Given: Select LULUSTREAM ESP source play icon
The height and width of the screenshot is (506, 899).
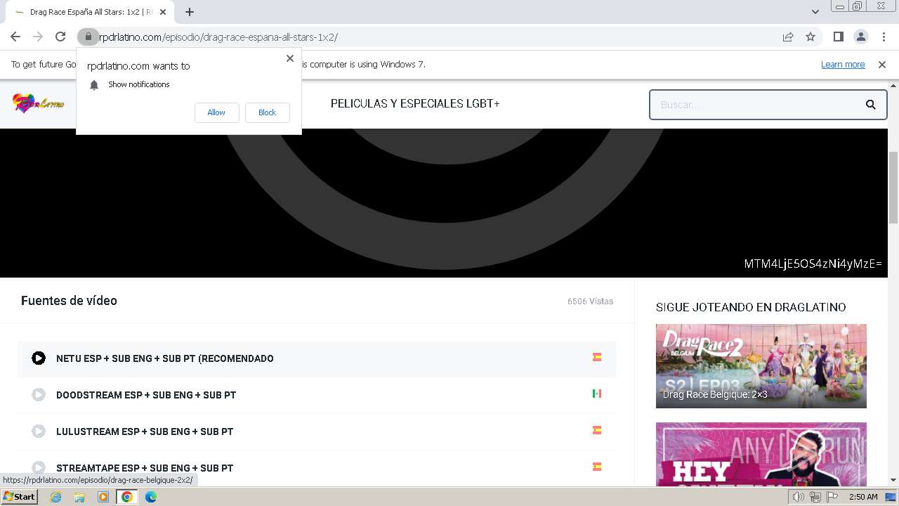Looking at the screenshot, I should pyautogui.click(x=39, y=432).
